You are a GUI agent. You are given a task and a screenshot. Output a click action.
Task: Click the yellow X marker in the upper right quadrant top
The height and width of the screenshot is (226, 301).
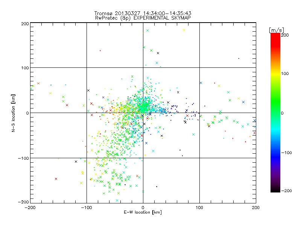tap(184, 30)
